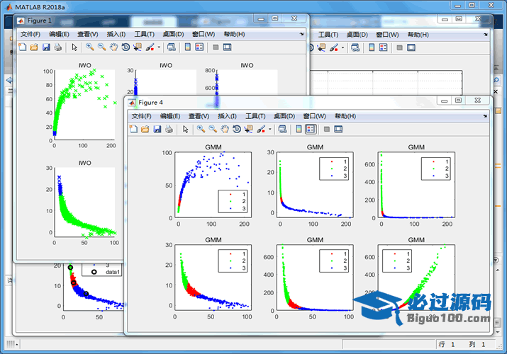Activate Pan hand tool in Figure 1
Viewport: 507px width, 354px height.
[x=113, y=47]
